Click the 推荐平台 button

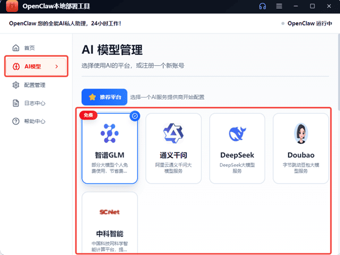coord(104,97)
